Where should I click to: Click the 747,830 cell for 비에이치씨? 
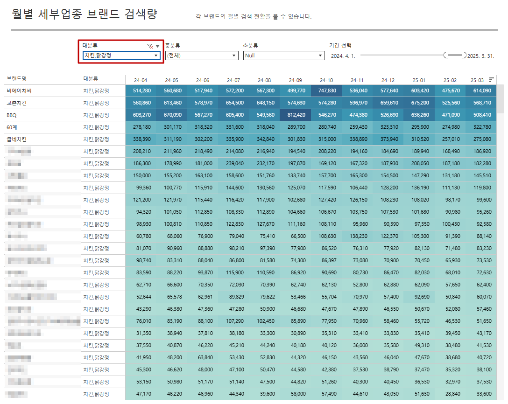326,91
